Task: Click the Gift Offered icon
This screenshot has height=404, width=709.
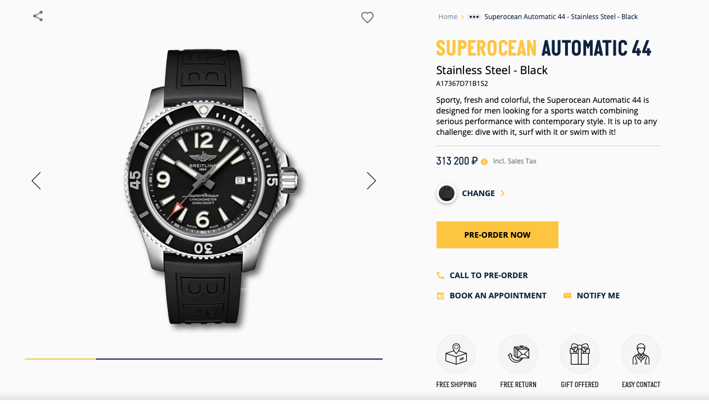Action: (x=579, y=354)
